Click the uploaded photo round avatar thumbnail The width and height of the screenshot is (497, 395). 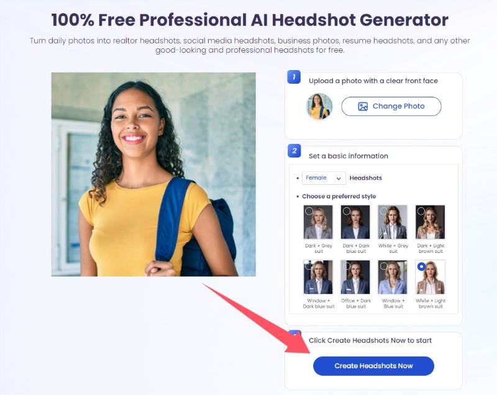pyautogui.click(x=320, y=106)
